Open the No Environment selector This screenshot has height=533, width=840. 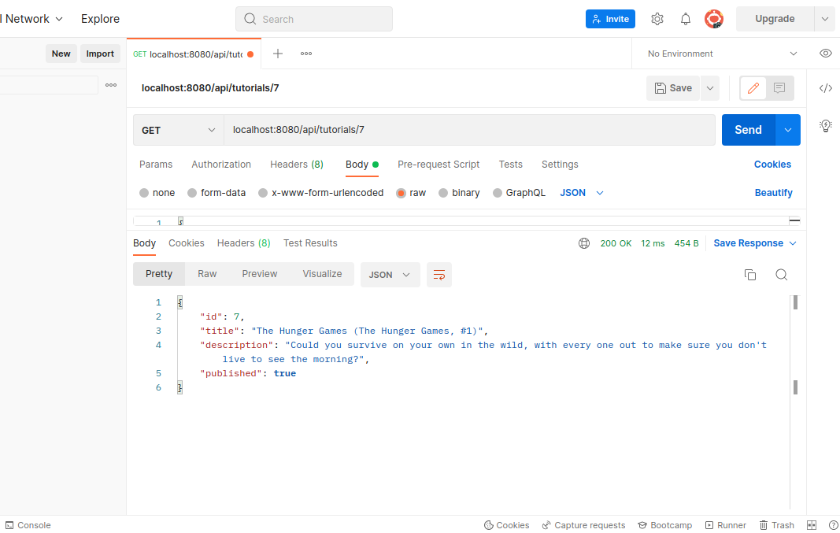(722, 54)
